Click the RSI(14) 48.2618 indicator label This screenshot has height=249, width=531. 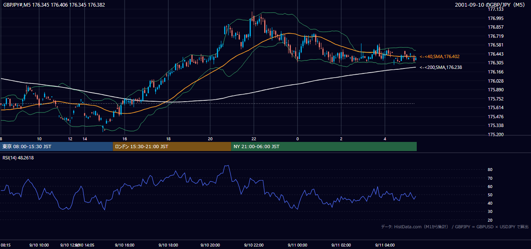pyautogui.click(x=18, y=158)
